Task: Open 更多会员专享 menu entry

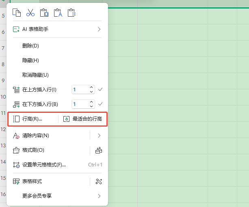Action: pyautogui.click(x=37, y=196)
